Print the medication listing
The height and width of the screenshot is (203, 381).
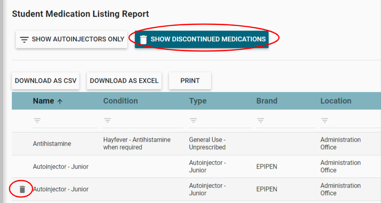point(190,81)
